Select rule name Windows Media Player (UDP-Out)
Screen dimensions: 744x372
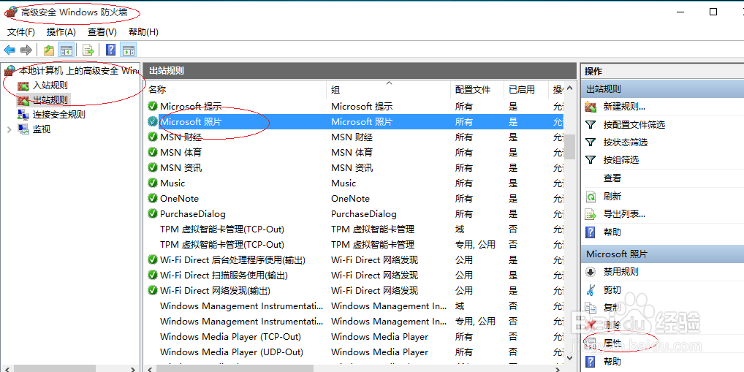(x=232, y=352)
